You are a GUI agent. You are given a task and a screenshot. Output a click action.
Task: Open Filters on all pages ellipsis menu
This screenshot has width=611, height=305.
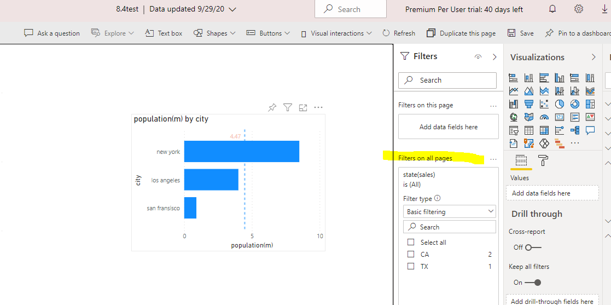[493, 159]
